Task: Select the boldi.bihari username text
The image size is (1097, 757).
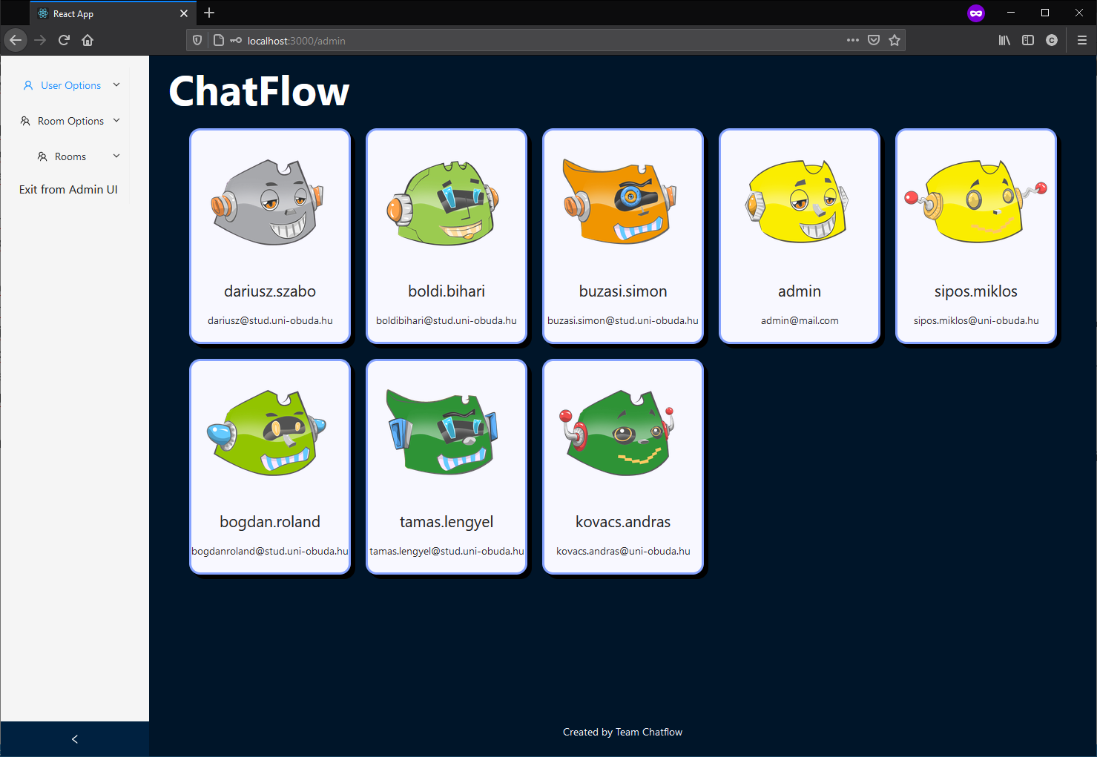Action: click(447, 291)
